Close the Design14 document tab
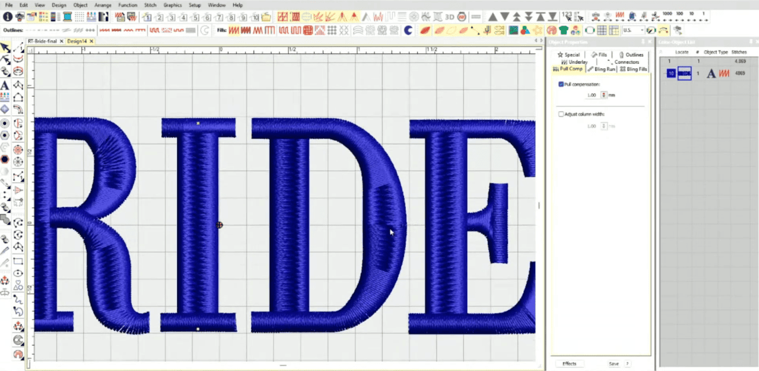The height and width of the screenshot is (371, 759). 91,41
